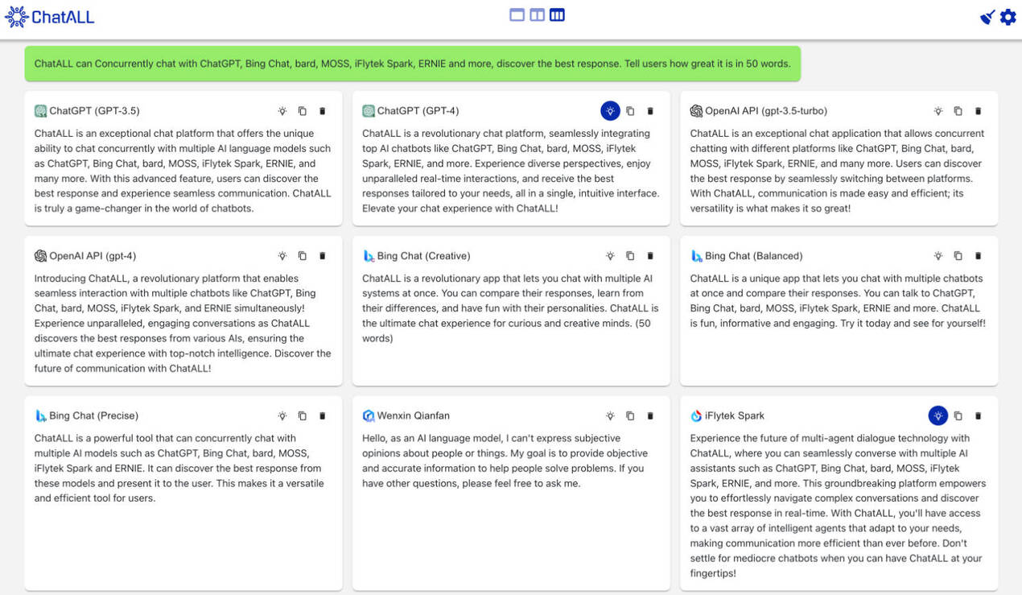The width and height of the screenshot is (1022, 595).
Task: Click the Bing Chat (Creative) logo
Action: (369, 256)
